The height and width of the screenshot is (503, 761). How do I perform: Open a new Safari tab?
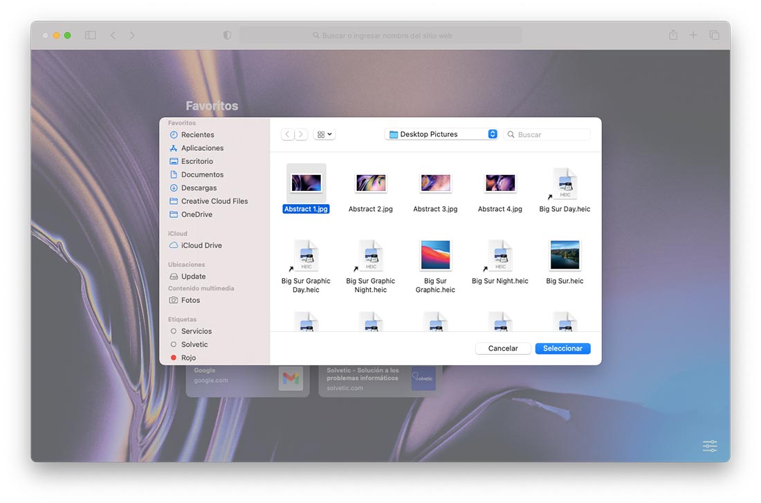[693, 35]
